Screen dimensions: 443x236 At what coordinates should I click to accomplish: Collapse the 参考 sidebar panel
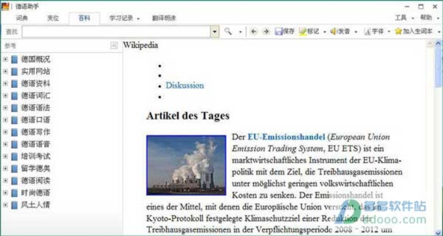114,45
